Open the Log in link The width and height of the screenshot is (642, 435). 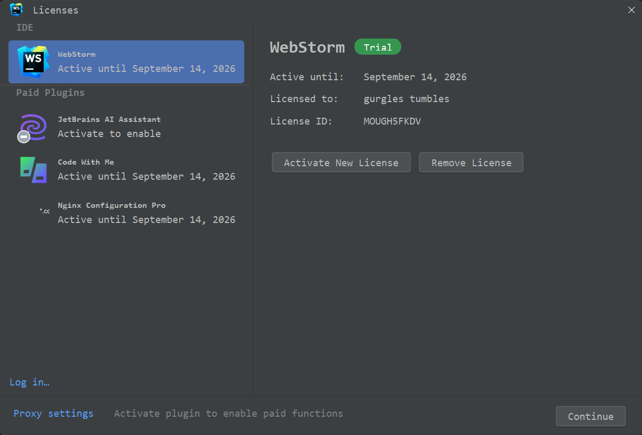tap(29, 382)
